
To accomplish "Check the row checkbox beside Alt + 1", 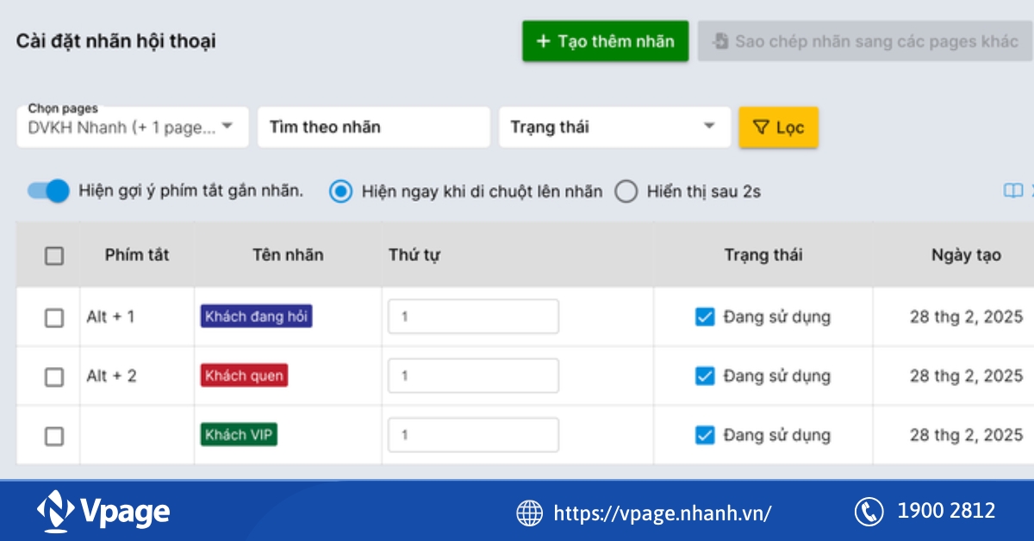I will tap(53, 317).
